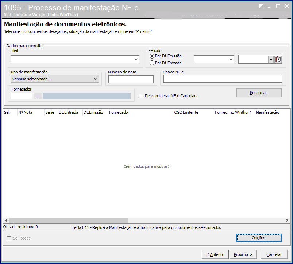Click the Tecla F11 hint text
The width and height of the screenshot is (293, 264).
point(146,227)
